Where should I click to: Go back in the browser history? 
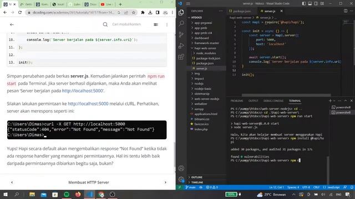click(5, 12)
